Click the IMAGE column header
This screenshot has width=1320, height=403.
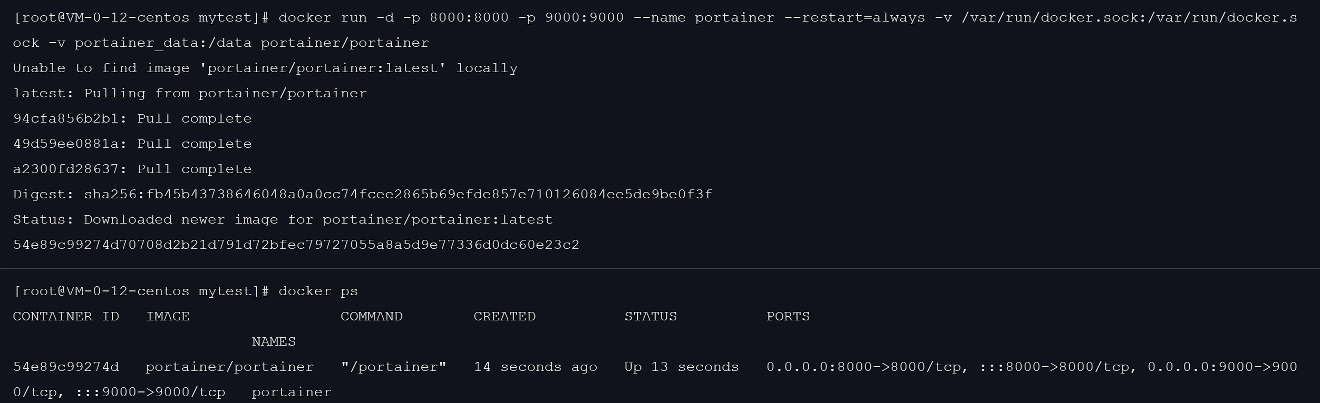168,317
